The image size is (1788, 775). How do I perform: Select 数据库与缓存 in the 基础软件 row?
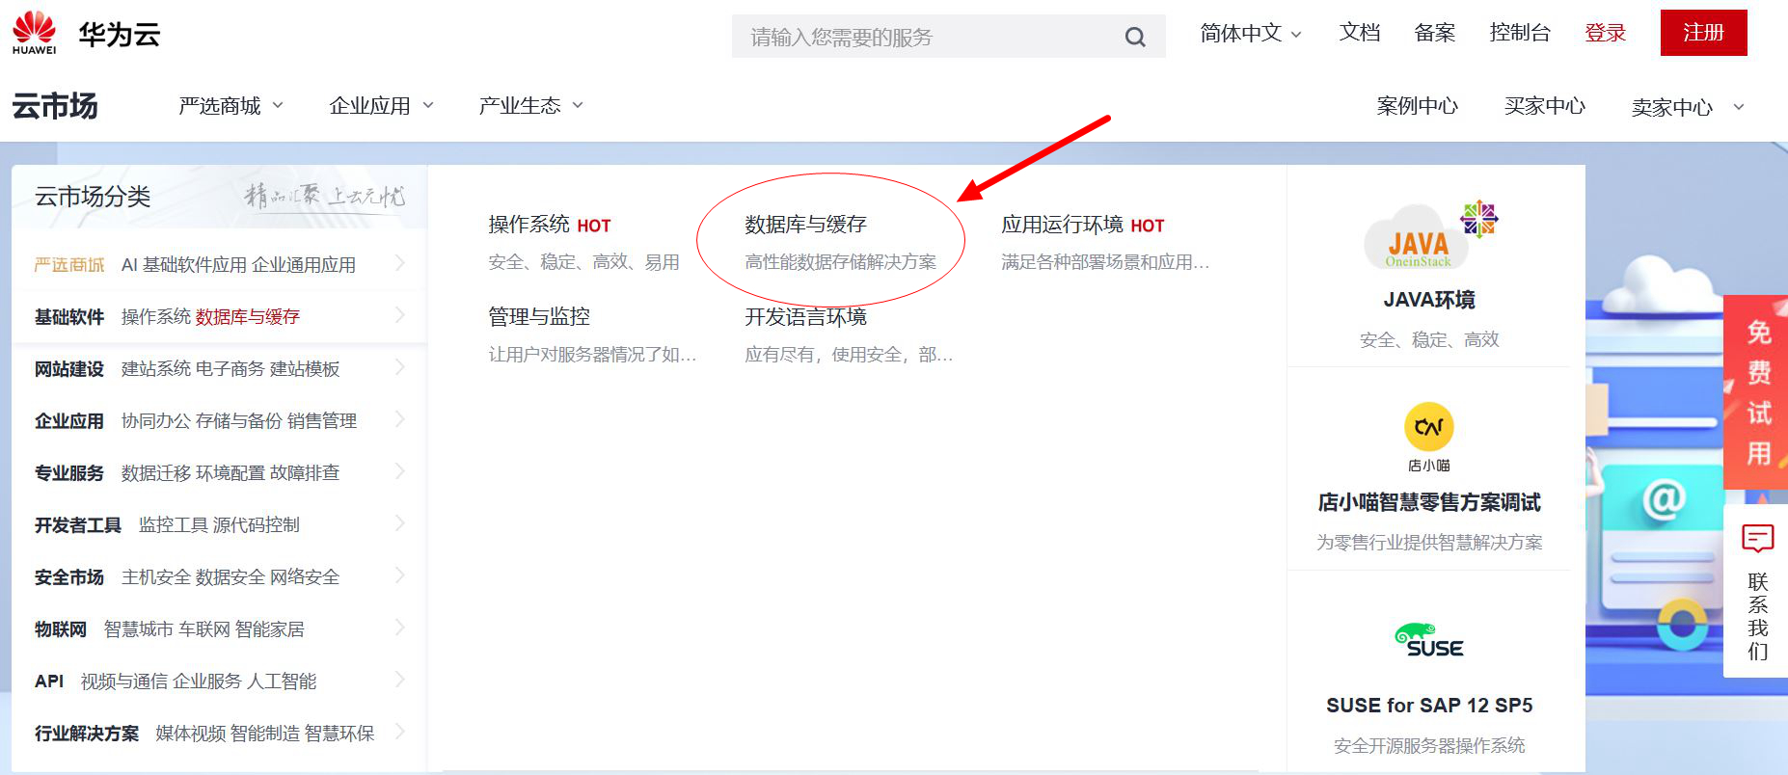click(248, 317)
